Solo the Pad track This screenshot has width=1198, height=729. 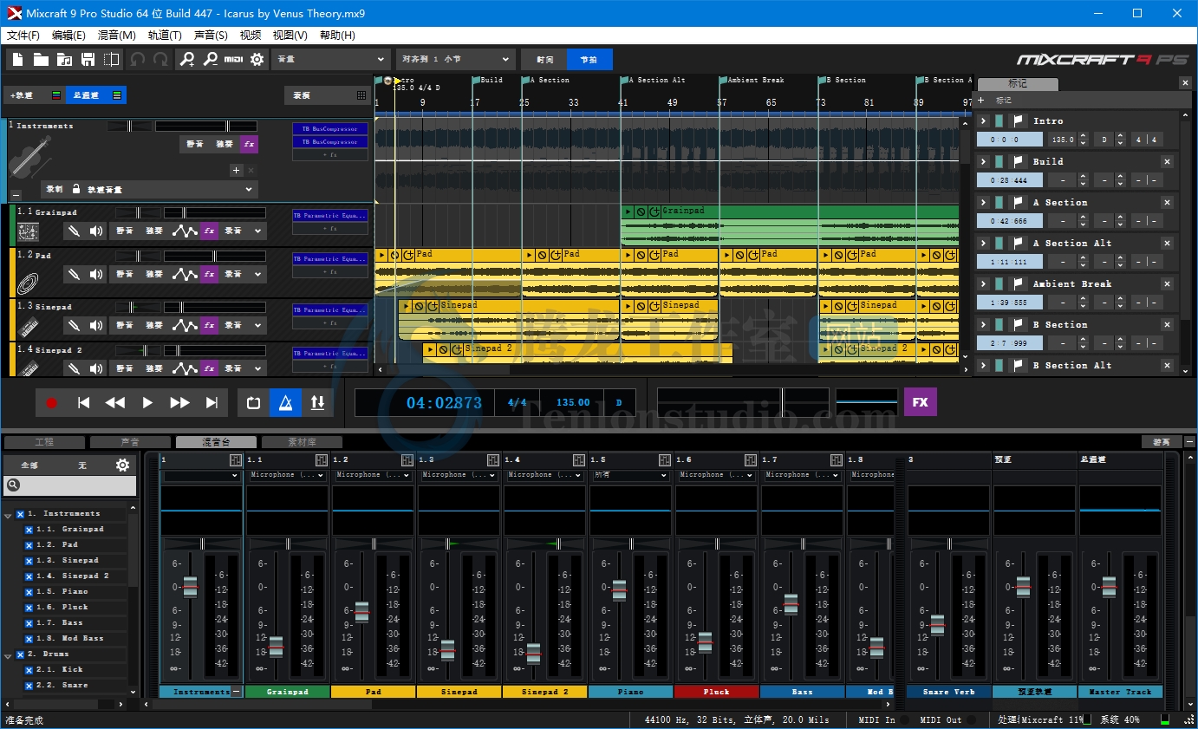(x=154, y=274)
